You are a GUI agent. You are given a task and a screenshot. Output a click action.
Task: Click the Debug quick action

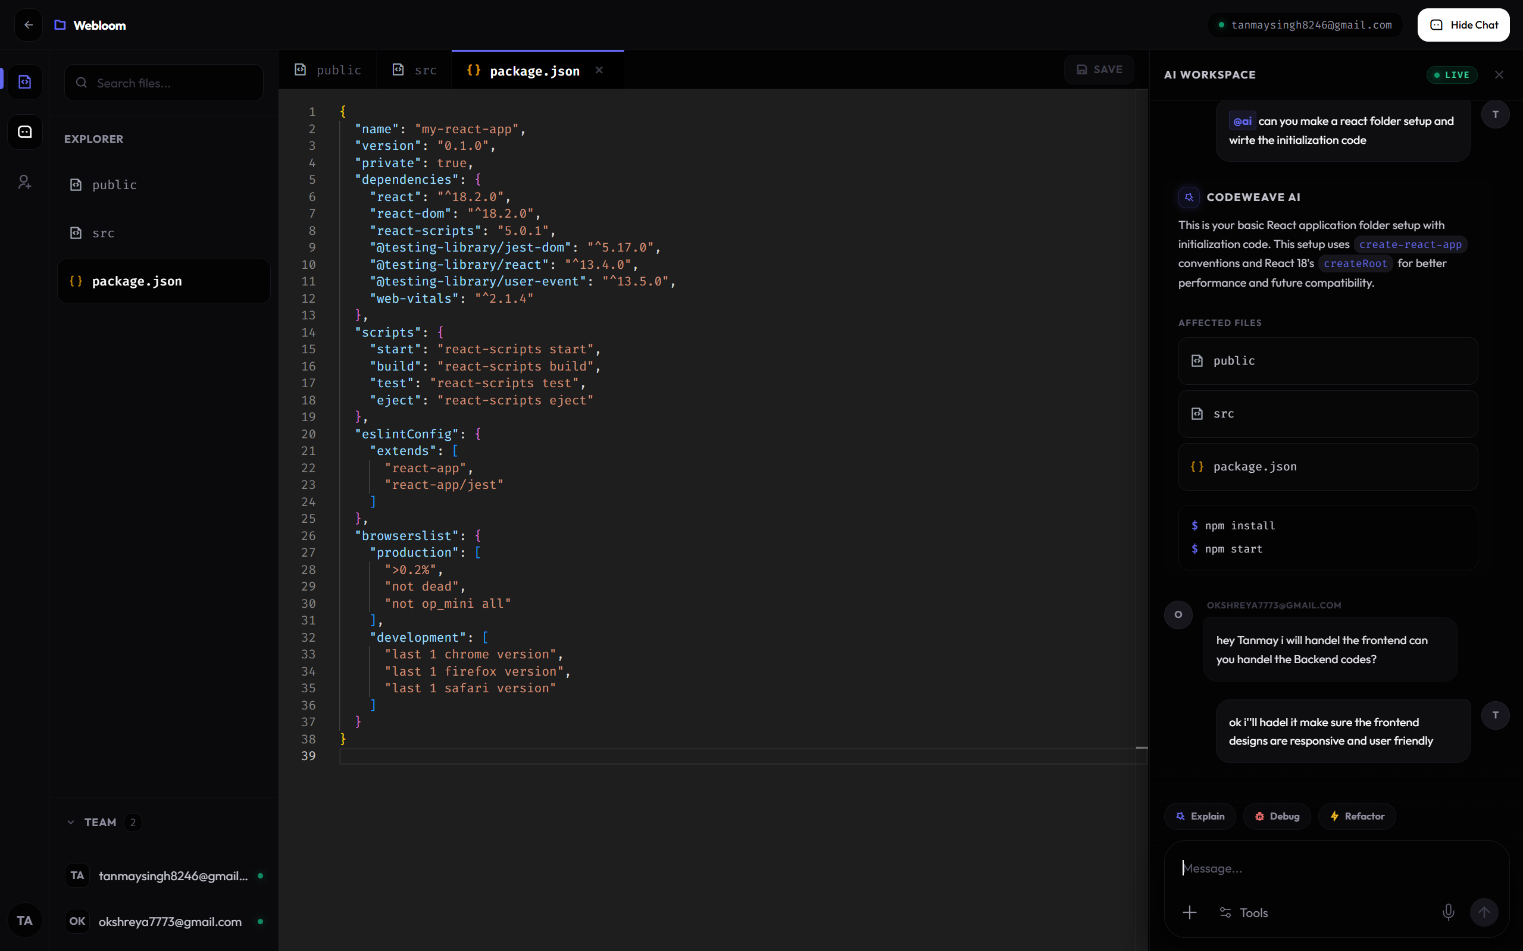click(1277, 817)
